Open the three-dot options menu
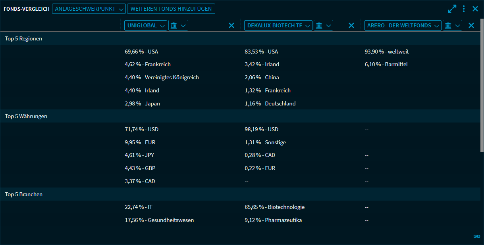 pyautogui.click(x=464, y=9)
